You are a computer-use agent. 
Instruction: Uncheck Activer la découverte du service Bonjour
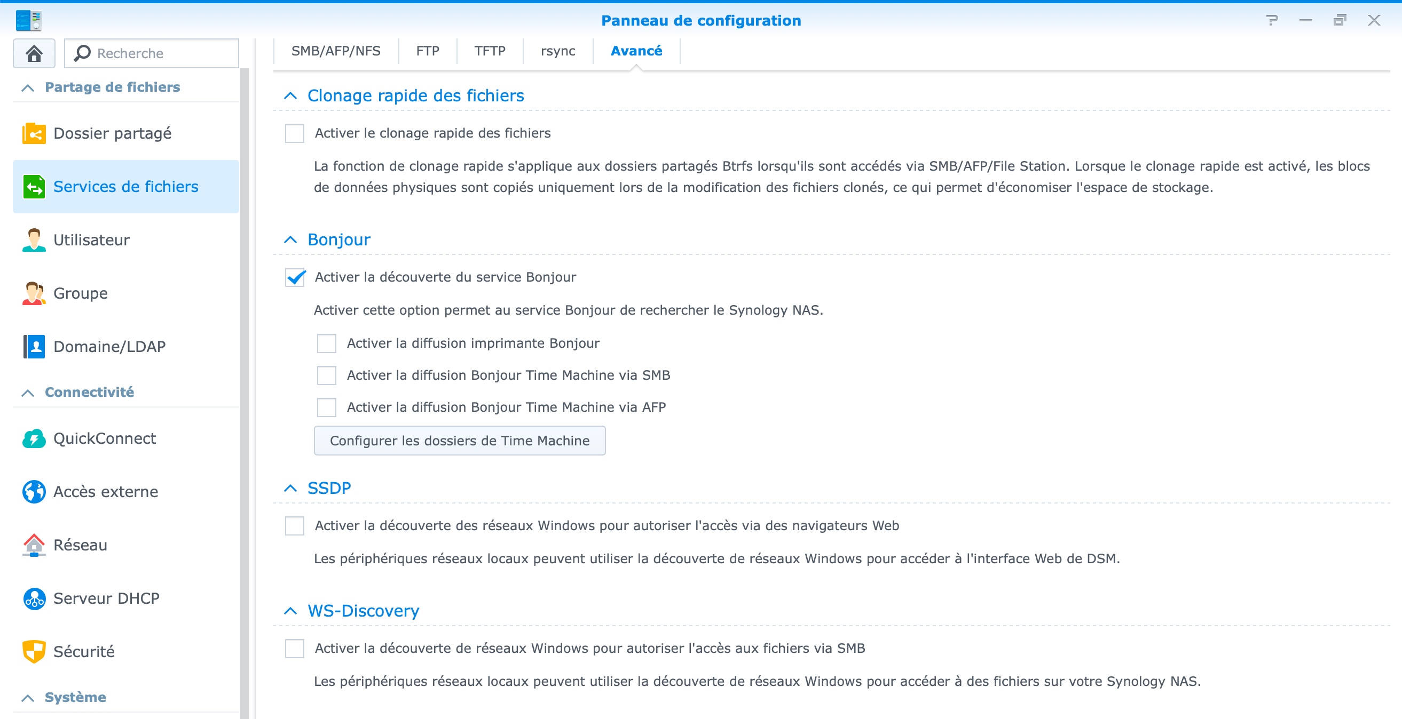(x=295, y=277)
